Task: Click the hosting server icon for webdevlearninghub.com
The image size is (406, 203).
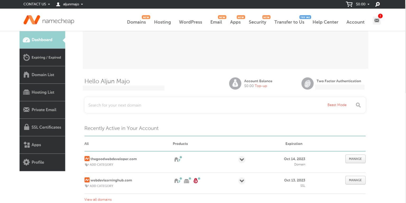Action: (x=186, y=181)
